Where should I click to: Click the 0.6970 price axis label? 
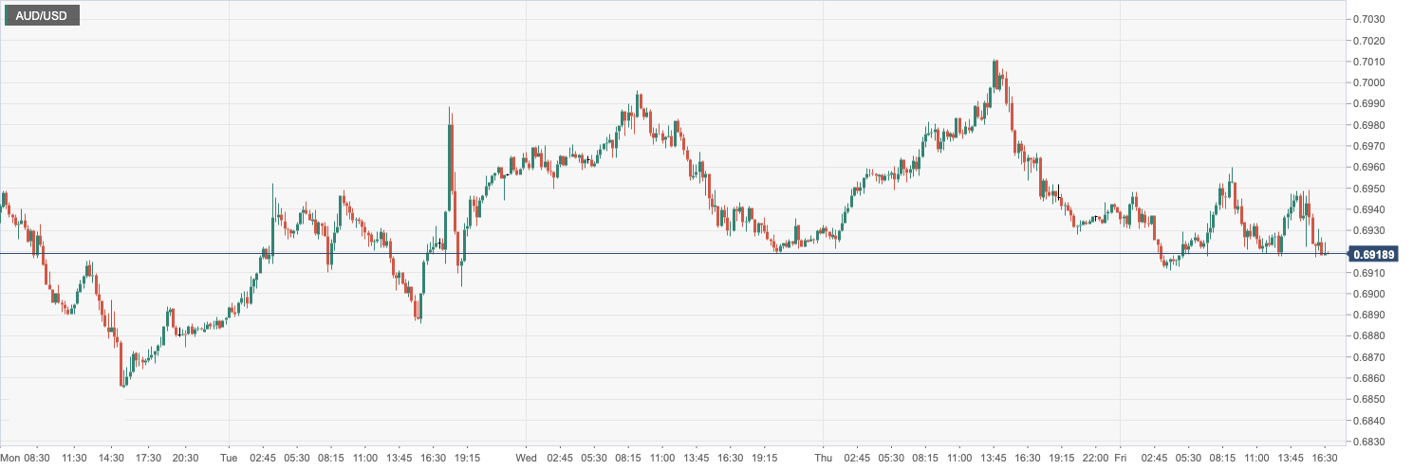click(x=1369, y=146)
